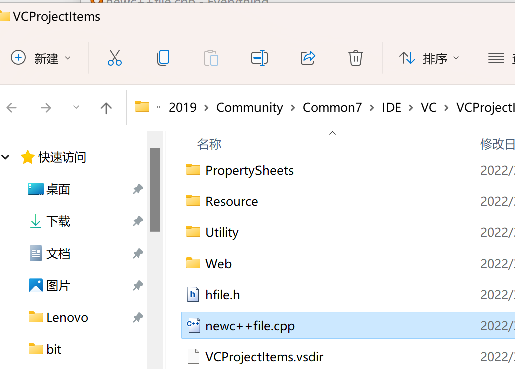The height and width of the screenshot is (369, 515).
Task: Click the Delete trash icon
Action: [356, 58]
